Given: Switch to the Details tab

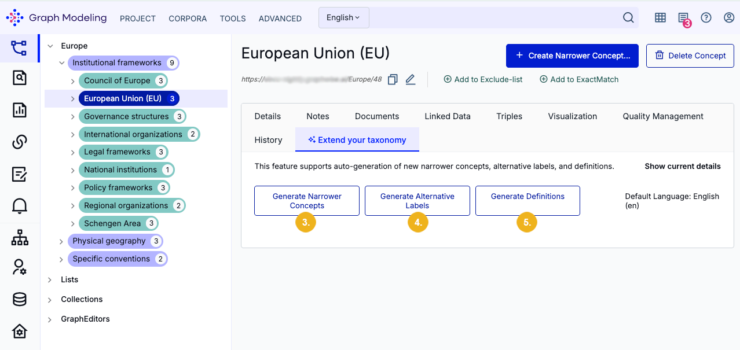Looking at the screenshot, I should (268, 116).
